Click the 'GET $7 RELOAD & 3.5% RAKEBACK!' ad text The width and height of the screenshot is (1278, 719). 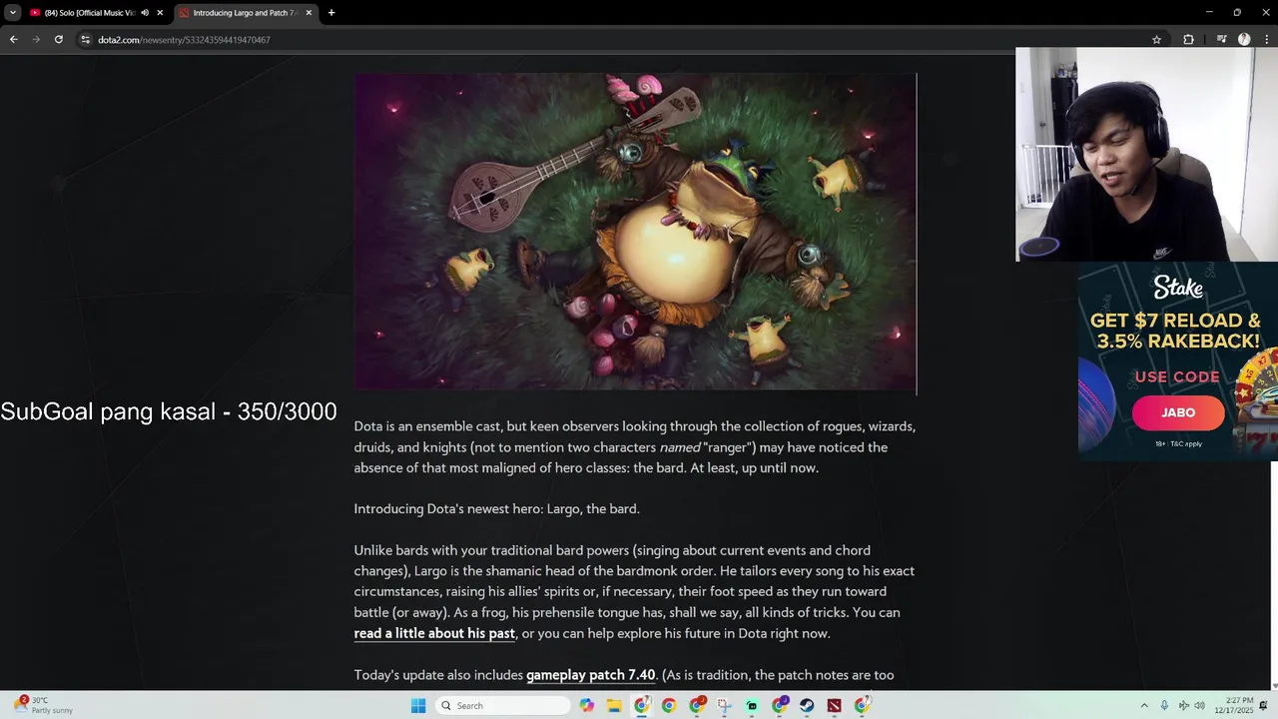pyautogui.click(x=1175, y=331)
